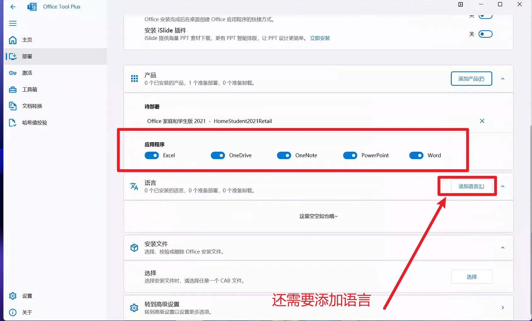532x321 pixels.
Task: Click the 添加产品(P) button
Action: click(x=471, y=79)
